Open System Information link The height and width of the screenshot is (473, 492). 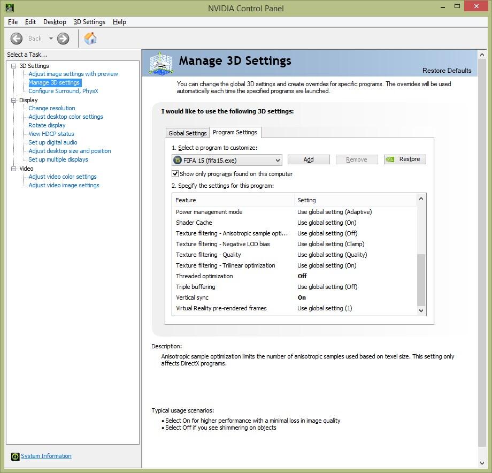pyautogui.click(x=46, y=456)
